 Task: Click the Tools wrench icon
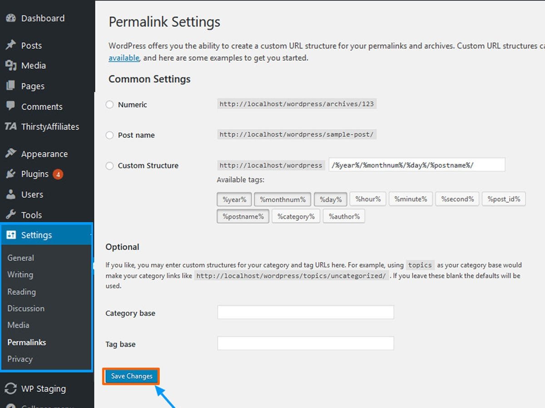coord(10,215)
